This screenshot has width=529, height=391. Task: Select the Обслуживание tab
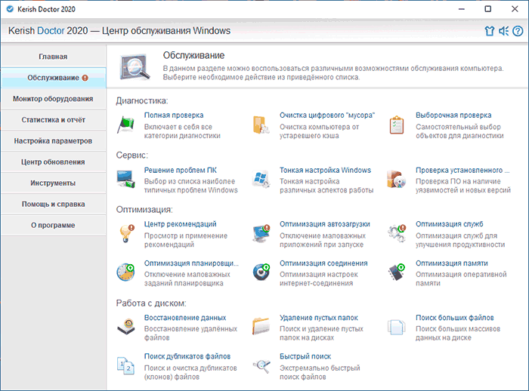point(54,78)
